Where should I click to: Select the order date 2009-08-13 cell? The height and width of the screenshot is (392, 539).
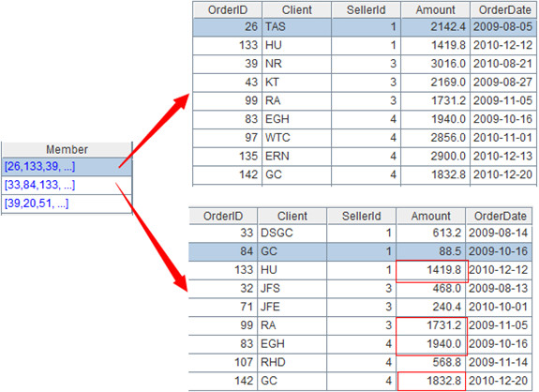coord(500,289)
